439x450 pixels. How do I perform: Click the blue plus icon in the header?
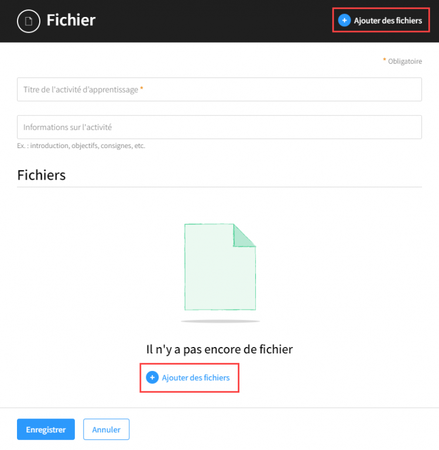click(x=344, y=20)
